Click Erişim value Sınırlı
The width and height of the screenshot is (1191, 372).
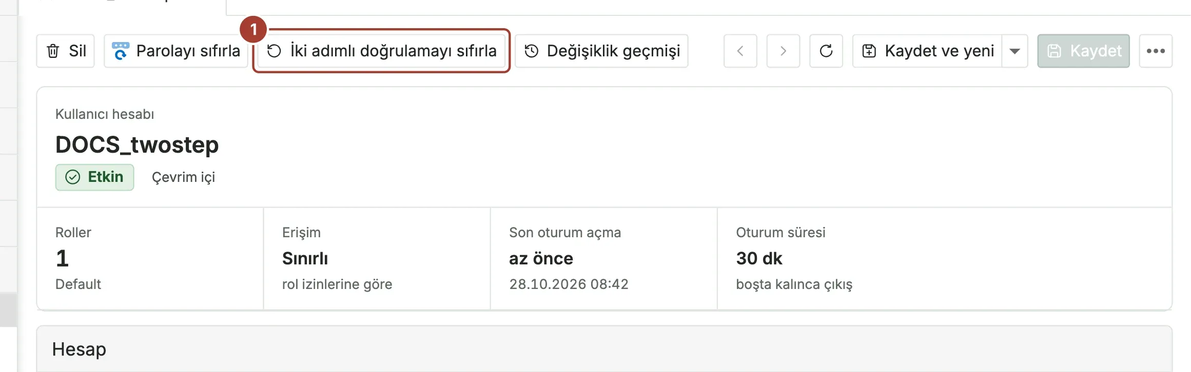coord(305,258)
